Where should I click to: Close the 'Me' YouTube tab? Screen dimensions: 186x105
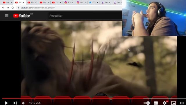11,3
